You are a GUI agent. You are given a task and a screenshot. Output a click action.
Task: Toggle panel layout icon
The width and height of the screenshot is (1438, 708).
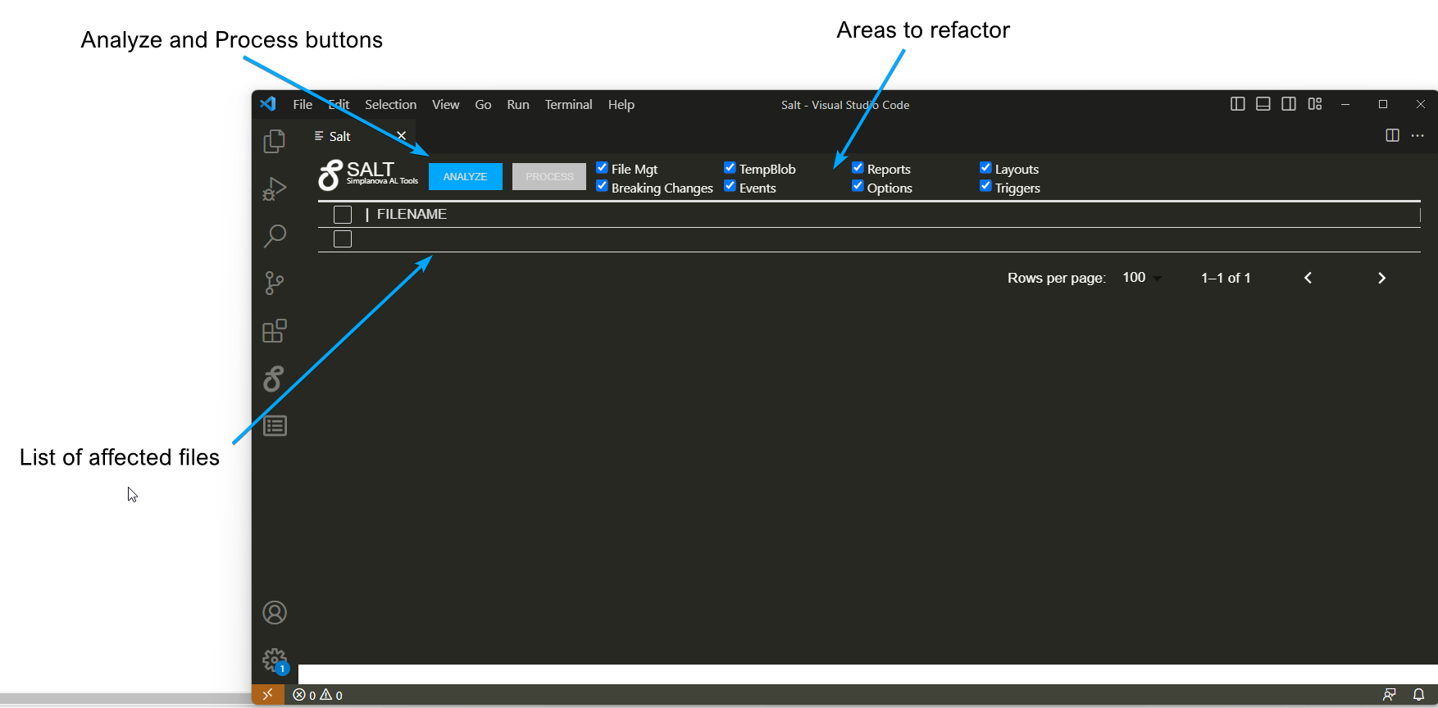(1263, 104)
